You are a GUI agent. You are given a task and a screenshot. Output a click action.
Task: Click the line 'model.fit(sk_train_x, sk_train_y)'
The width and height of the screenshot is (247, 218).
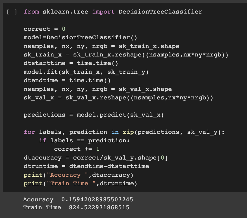[86, 72]
